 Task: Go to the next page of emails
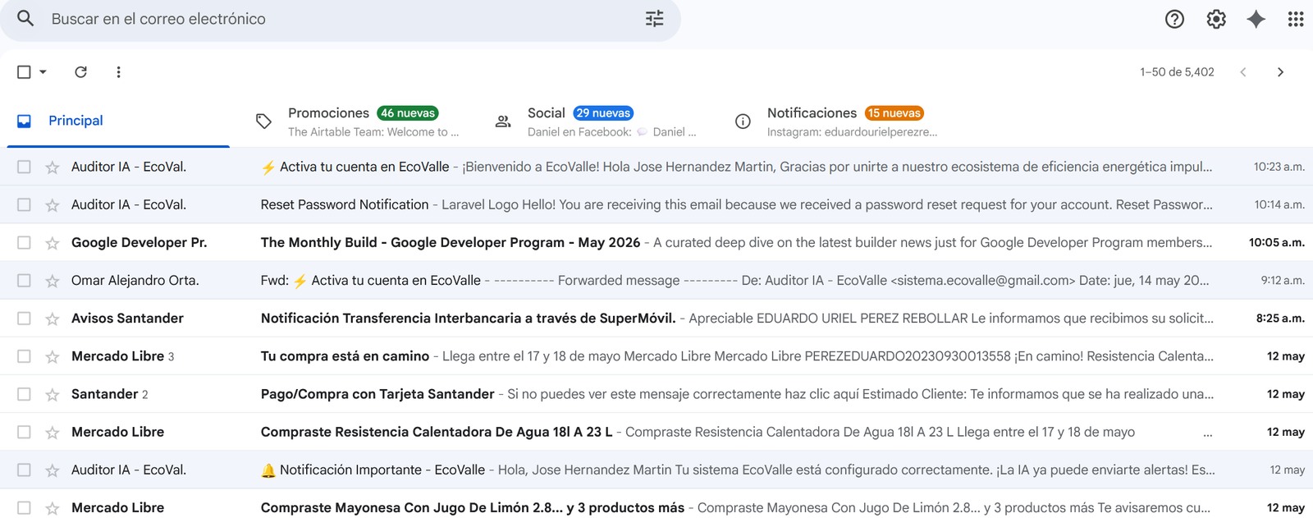point(1280,72)
